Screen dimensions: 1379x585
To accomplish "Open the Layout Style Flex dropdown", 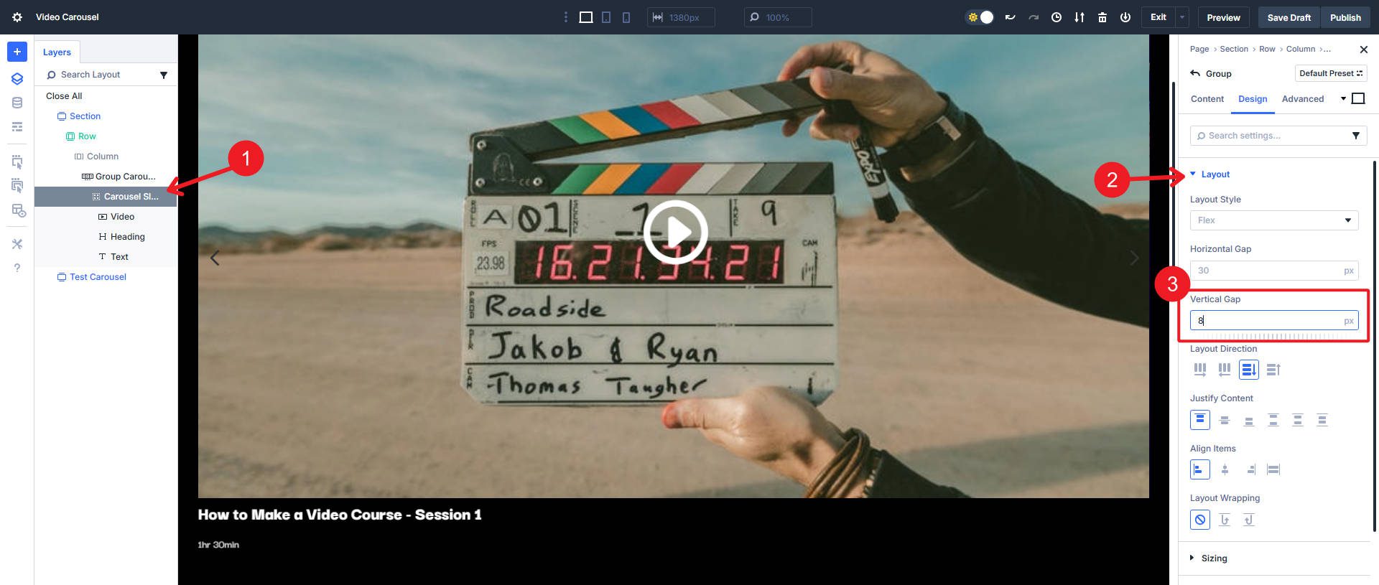I will point(1273,220).
